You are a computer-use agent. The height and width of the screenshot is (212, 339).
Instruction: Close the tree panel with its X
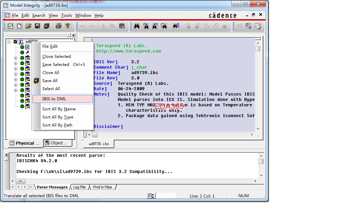point(73,35)
